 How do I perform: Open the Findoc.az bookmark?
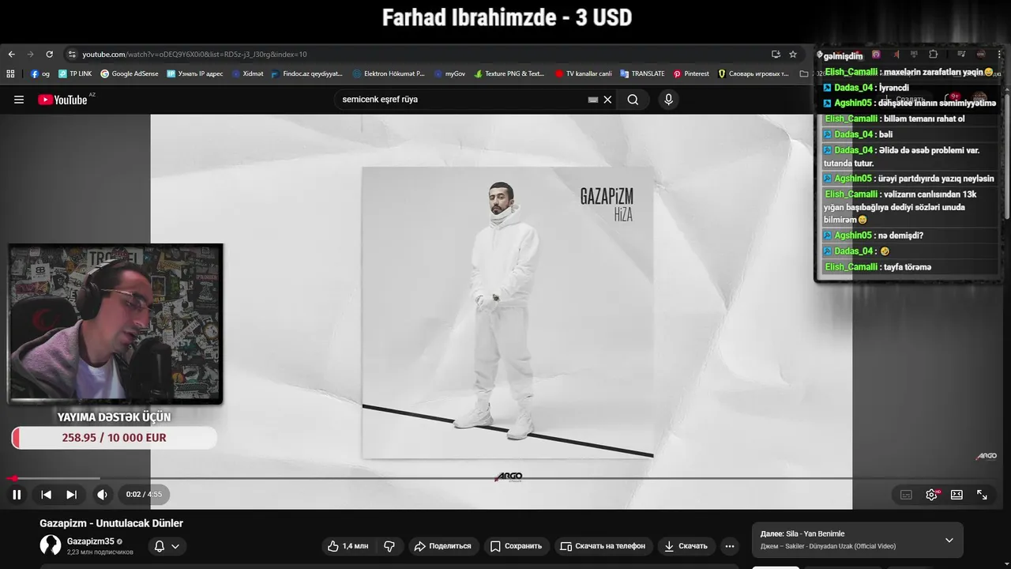[x=306, y=73]
